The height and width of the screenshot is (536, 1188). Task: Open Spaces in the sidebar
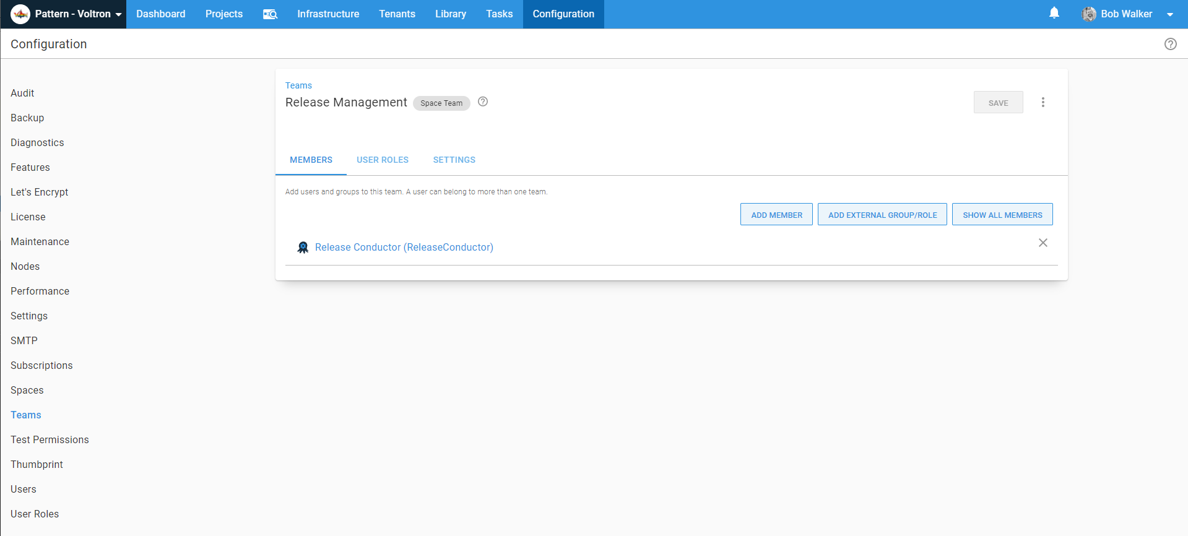tap(27, 390)
